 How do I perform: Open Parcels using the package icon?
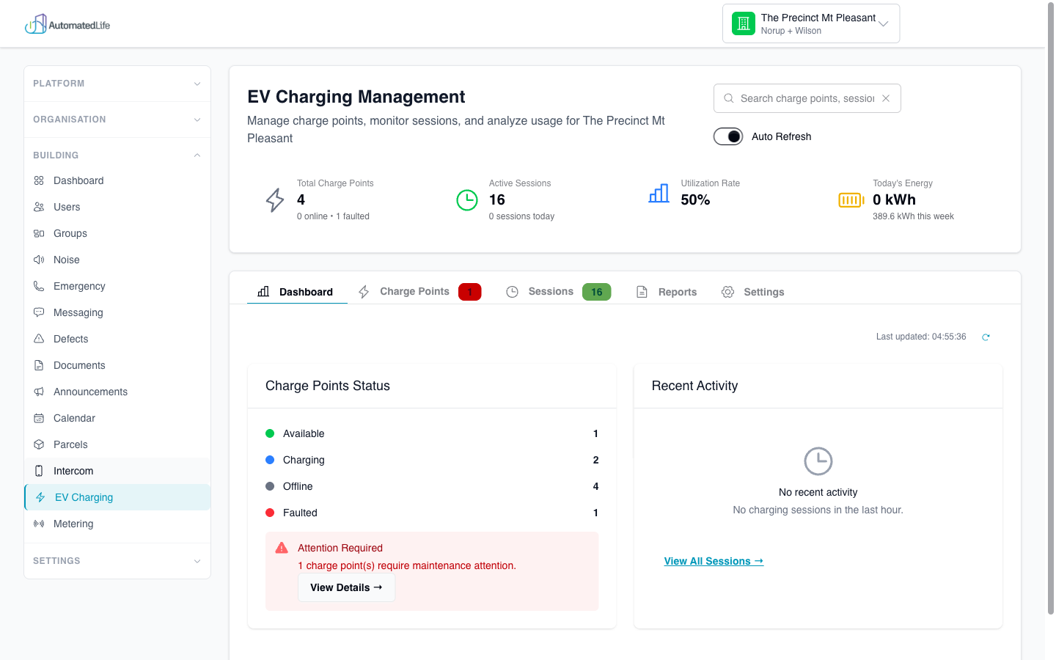pos(39,444)
